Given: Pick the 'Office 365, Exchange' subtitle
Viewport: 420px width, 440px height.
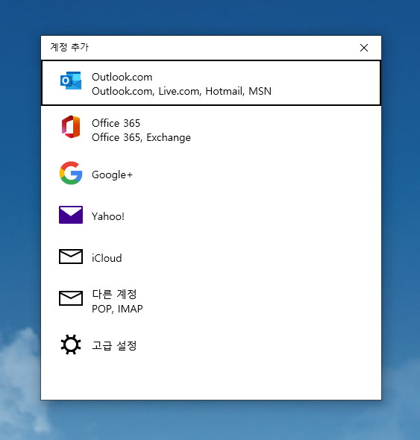Looking at the screenshot, I should pyautogui.click(x=141, y=137).
